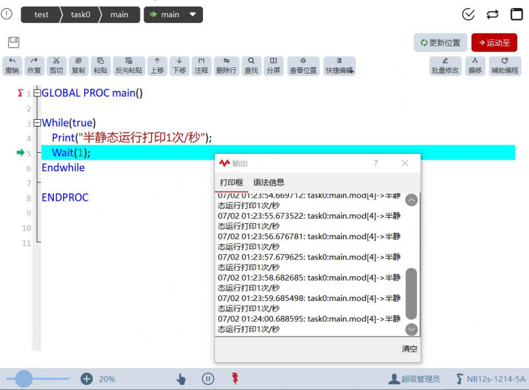The height and width of the screenshot is (390, 529).
Task: Click the 撤销 undo toolbar button
Action: coord(12,66)
